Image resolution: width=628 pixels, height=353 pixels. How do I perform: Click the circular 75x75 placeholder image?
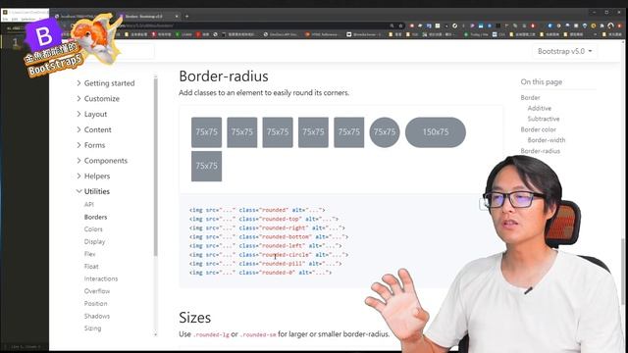click(x=385, y=132)
